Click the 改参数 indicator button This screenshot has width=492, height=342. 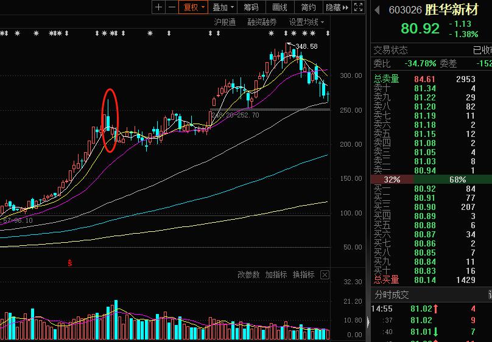point(248,275)
